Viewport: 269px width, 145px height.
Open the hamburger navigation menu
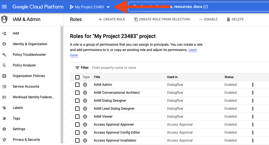(x=4, y=7)
